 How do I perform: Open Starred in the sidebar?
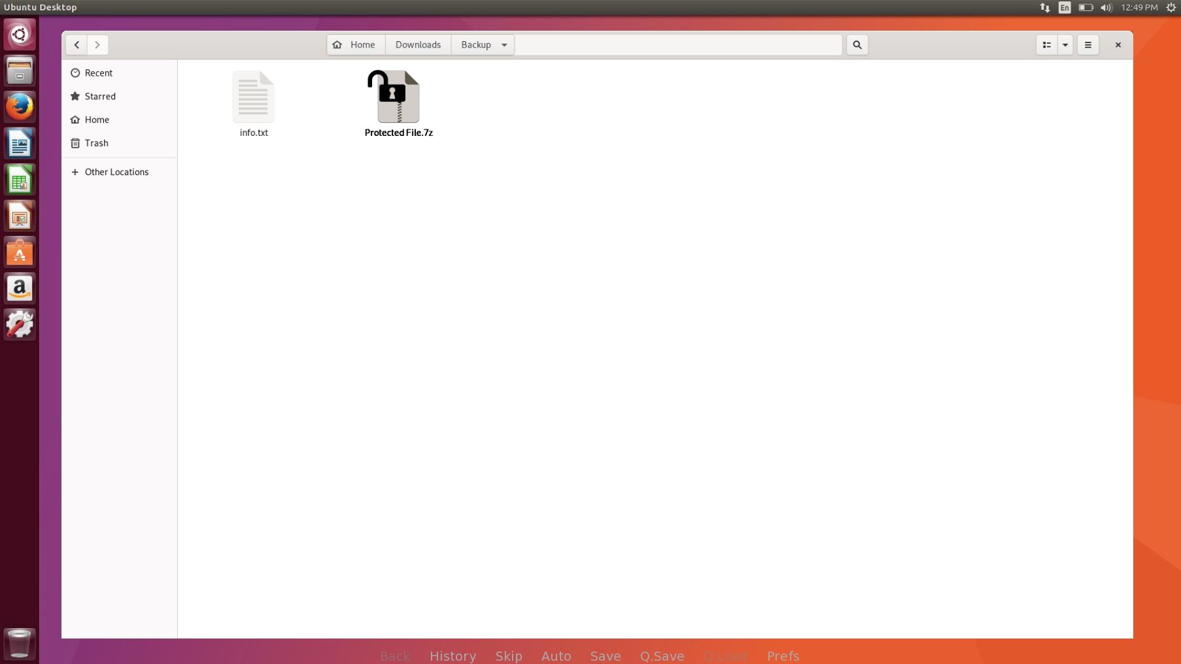(100, 97)
